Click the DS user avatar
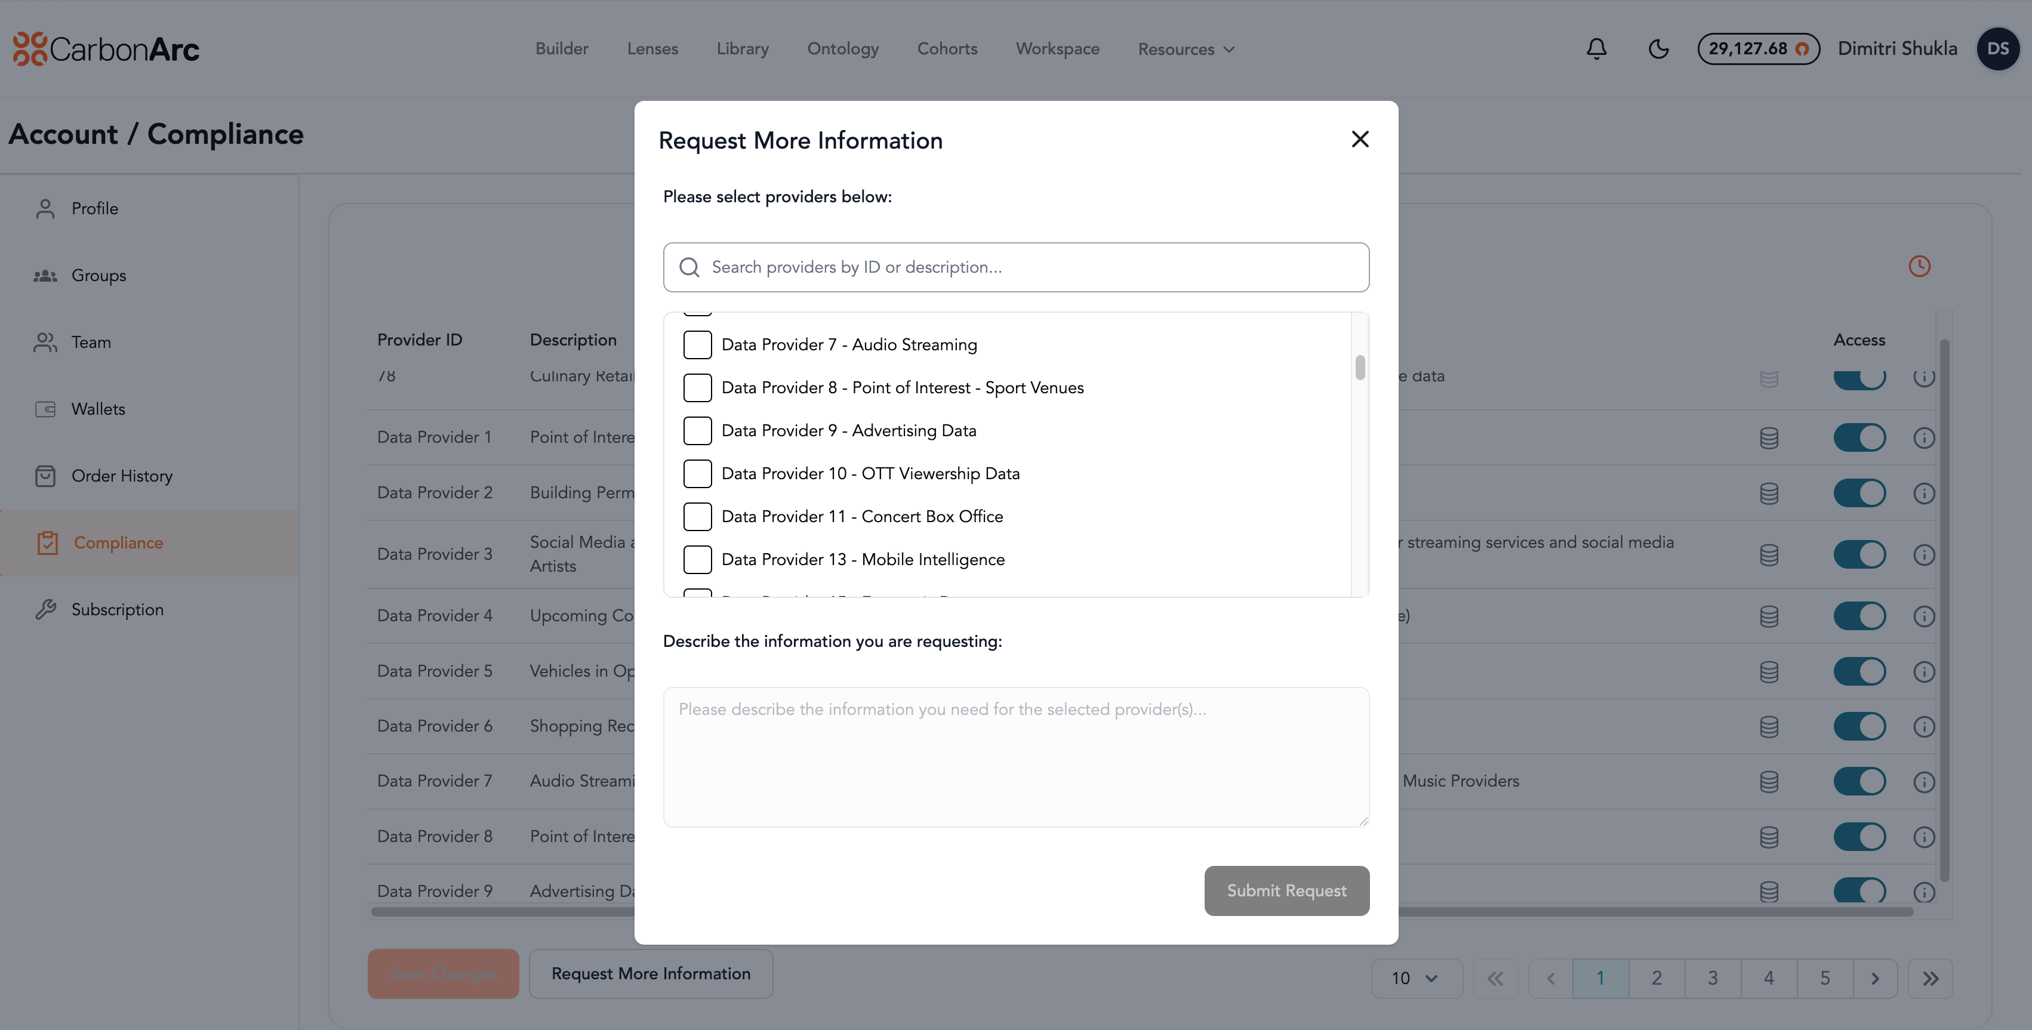Image resolution: width=2032 pixels, height=1030 pixels. tap(1997, 49)
